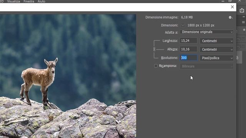Open the Adatta a dropdown
The width and height of the screenshot is (246, 138).
pos(207,32)
